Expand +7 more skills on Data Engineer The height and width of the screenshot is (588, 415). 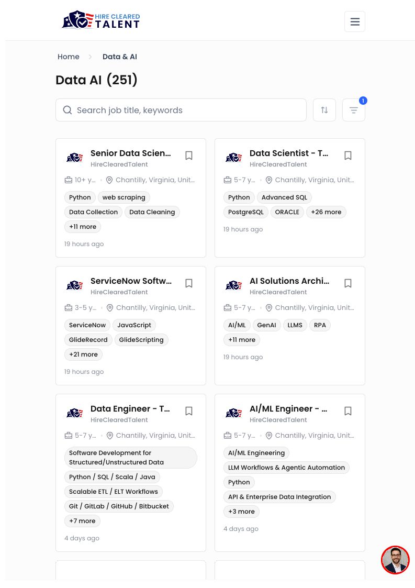pyautogui.click(x=82, y=521)
